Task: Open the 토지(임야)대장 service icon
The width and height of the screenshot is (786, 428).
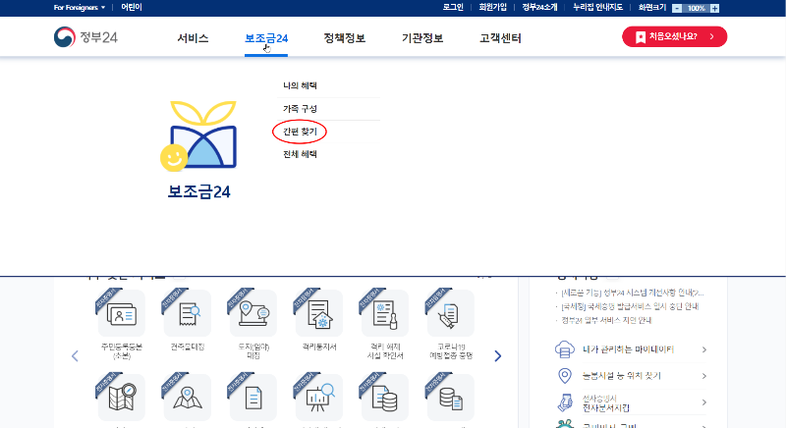Action: tap(253, 313)
